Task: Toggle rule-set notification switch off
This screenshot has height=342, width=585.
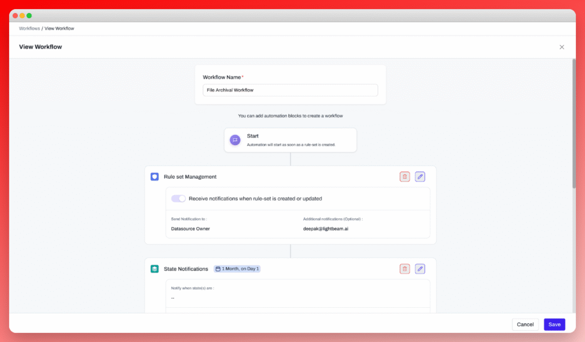Action: (x=178, y=199)
